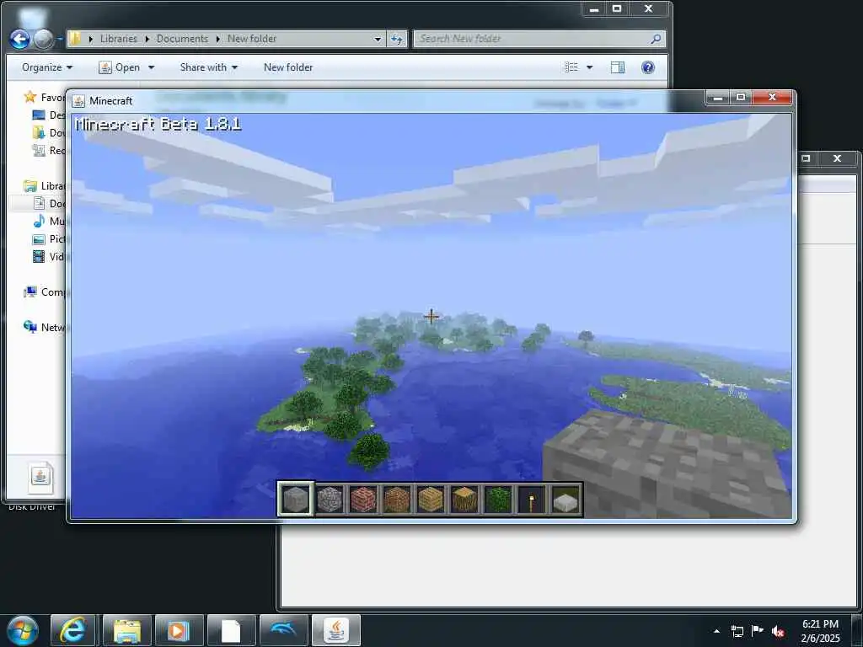The image size is (863, 647).
Task: Open Explorer help via question mark icon
Action: point(648,67)
